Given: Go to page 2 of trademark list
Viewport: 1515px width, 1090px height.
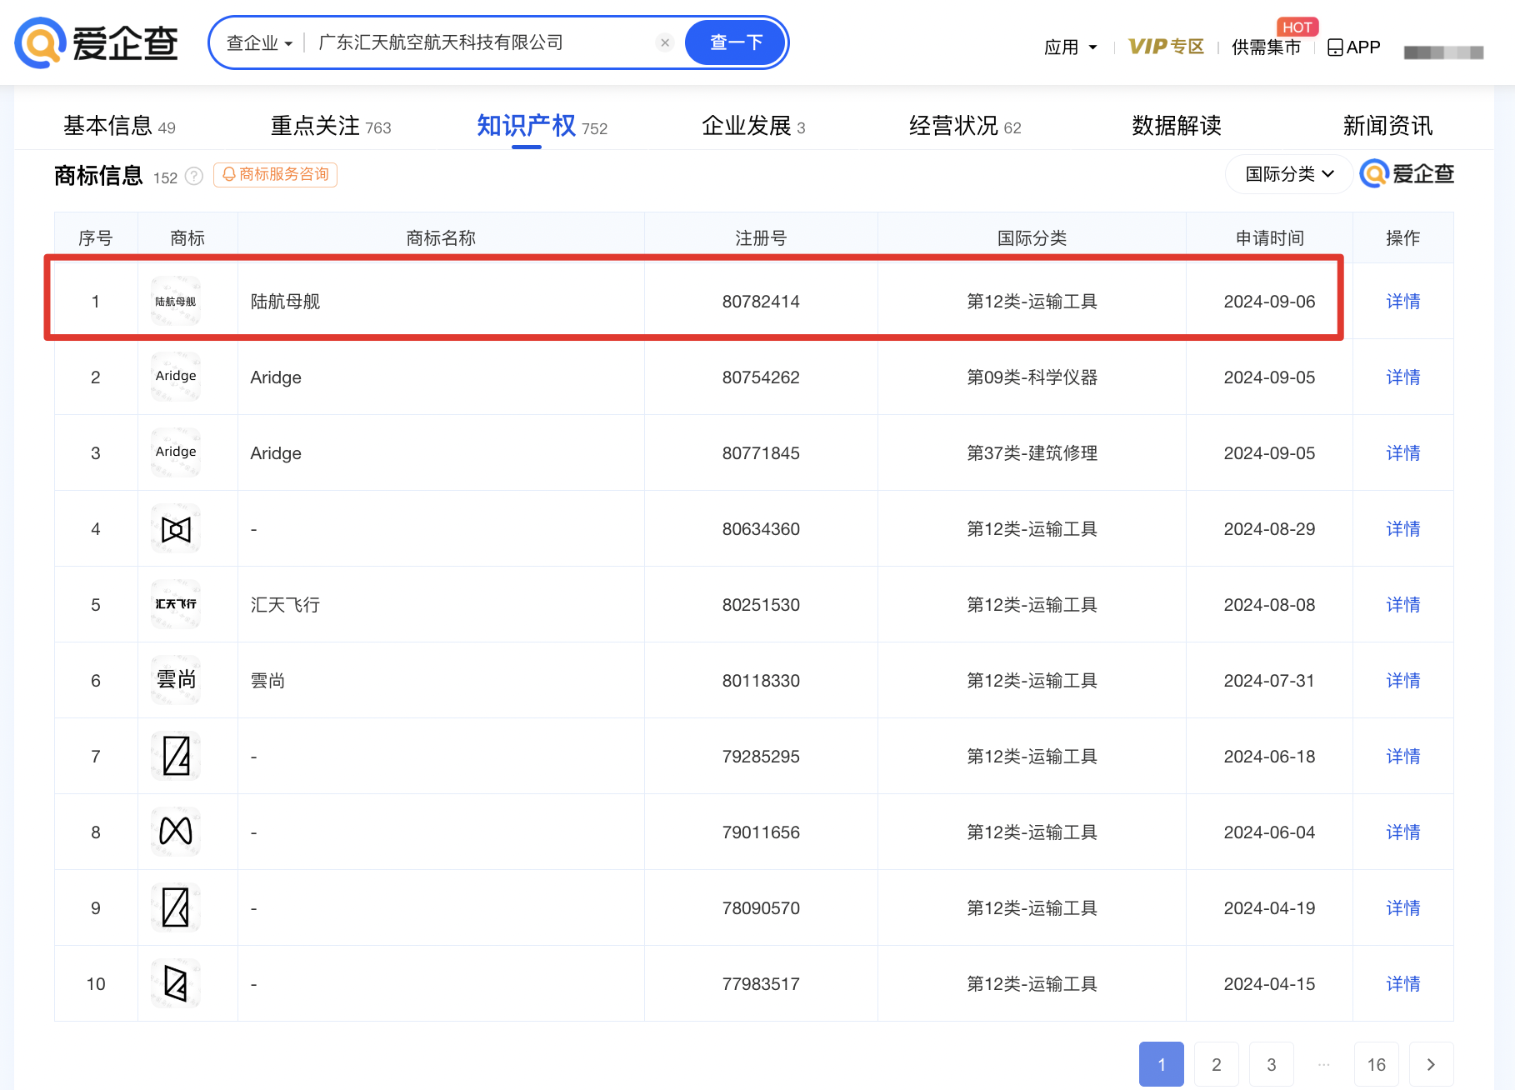Looking at the screenshot, I should (x=1216, y=1064).
